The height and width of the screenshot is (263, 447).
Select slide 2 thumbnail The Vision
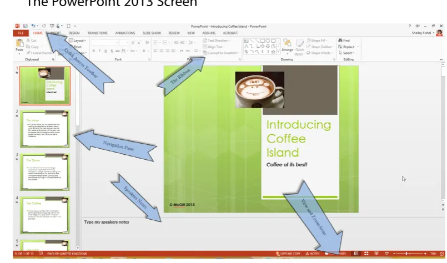coord(45,129)
